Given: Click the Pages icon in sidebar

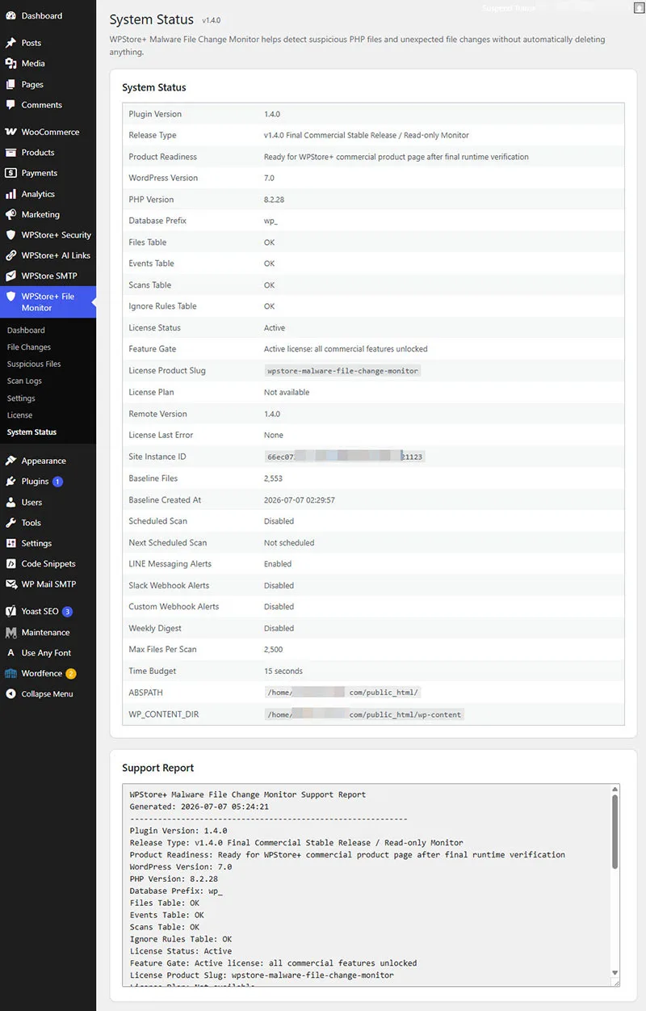Looking at the screenshot, I should coord(10,84).
